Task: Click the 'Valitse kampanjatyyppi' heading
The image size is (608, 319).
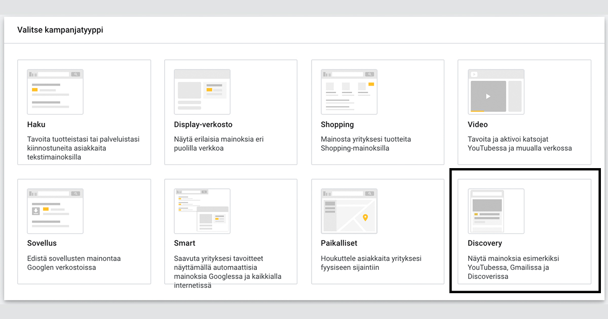Action: [x=60, y=30]
